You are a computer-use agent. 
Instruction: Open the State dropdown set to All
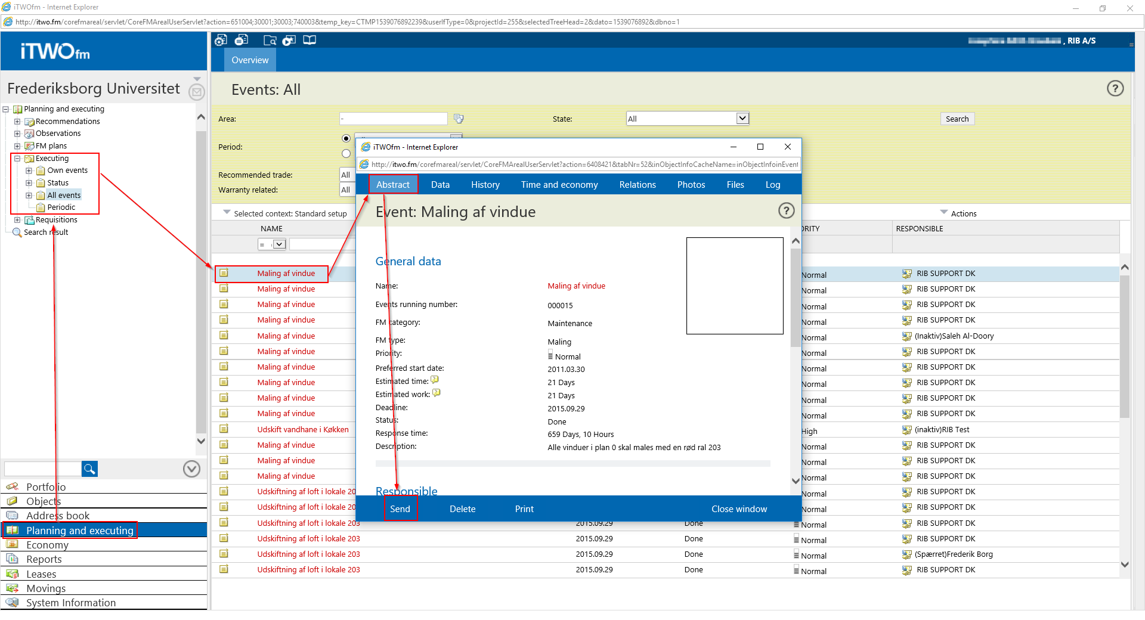(x=742, y=119)
